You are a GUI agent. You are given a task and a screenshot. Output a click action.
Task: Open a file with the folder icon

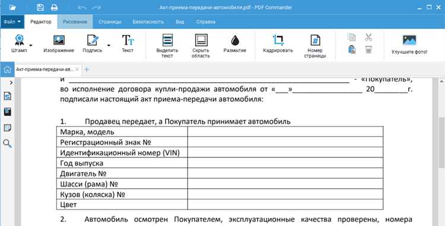(x=12, y=7)
